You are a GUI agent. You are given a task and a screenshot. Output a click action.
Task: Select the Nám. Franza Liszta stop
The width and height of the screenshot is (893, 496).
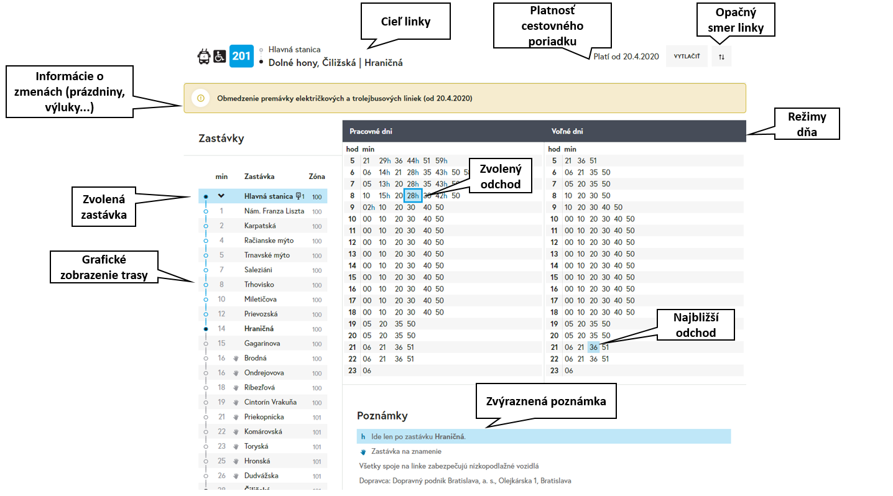[274, 211]
